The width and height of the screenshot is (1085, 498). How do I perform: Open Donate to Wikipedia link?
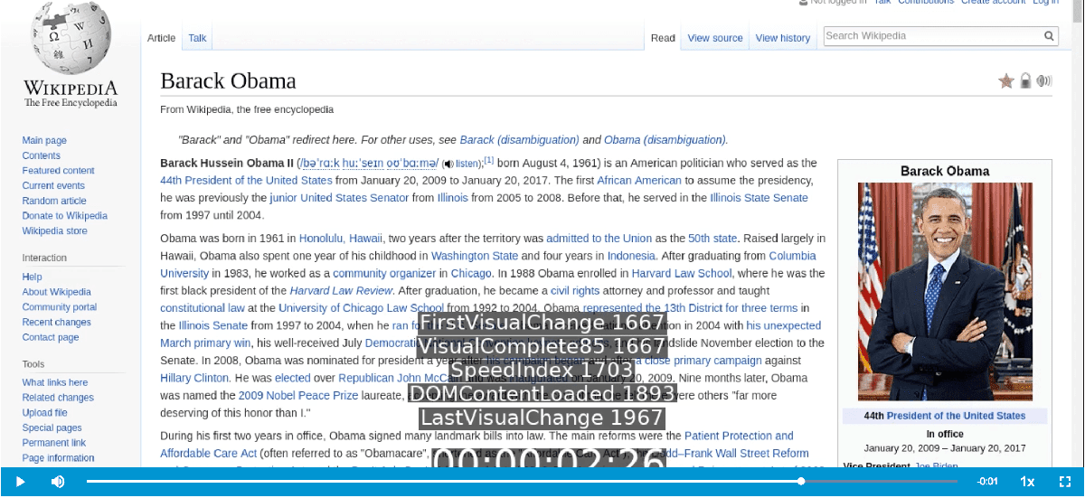(x=65, y=216)
